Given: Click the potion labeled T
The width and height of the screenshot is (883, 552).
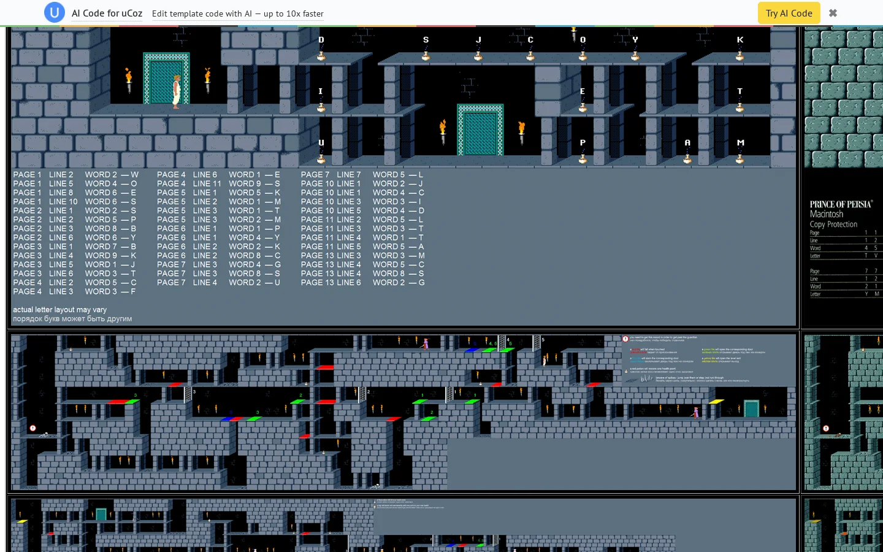Looking at the screenshot, I should click(740, 107).
